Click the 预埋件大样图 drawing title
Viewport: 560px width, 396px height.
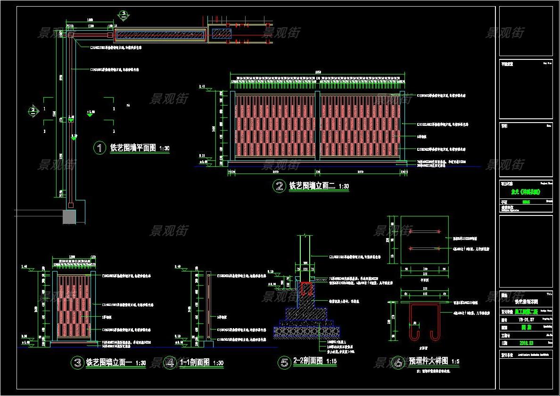tap(429, 362)
